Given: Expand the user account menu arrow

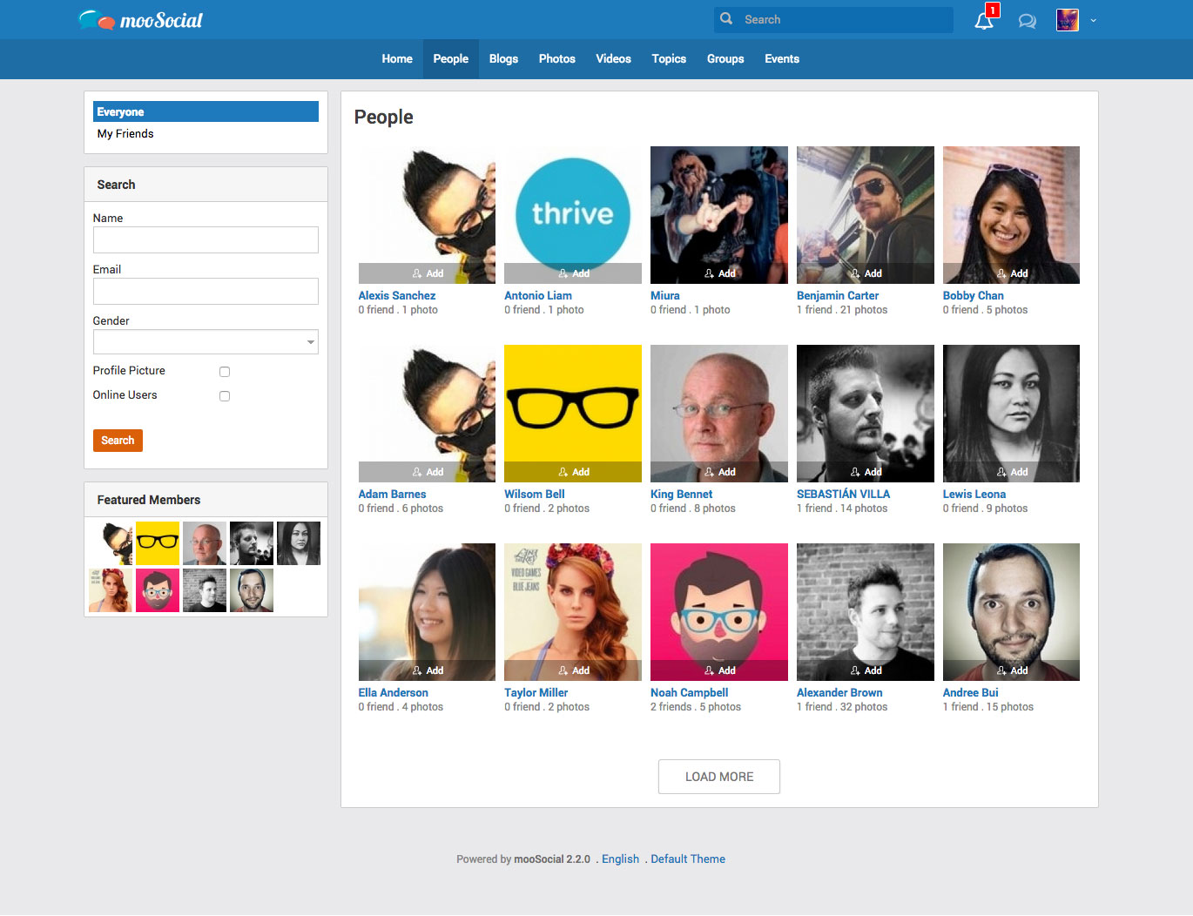Looking at the screenshot, I should click(1094, 20).
